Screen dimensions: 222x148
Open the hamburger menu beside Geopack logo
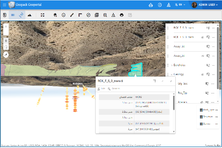pos(4,5)
